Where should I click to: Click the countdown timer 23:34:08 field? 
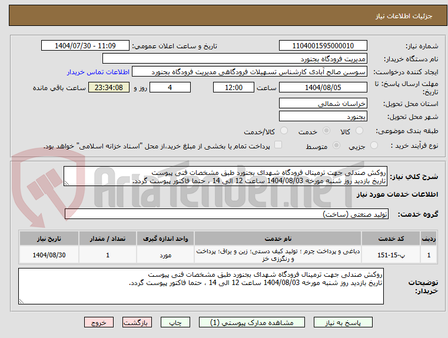pyautogui.click(x=109, y=87)
